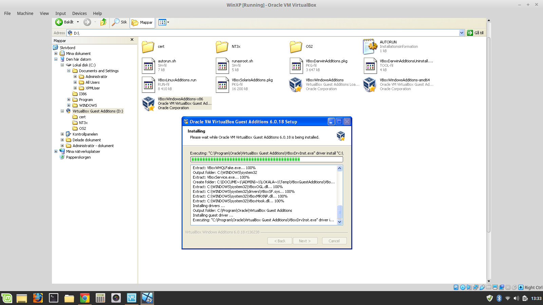Screen dimensions: 543x305
Task: Open the Sök search tool
Action: (119, 22)
